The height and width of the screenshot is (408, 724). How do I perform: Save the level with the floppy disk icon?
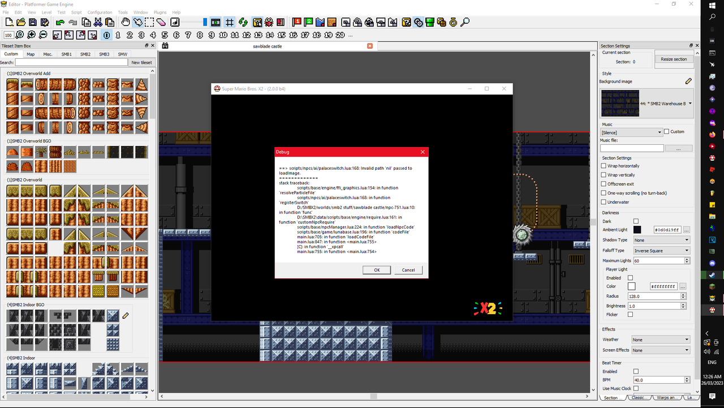[x=33, y=22]
